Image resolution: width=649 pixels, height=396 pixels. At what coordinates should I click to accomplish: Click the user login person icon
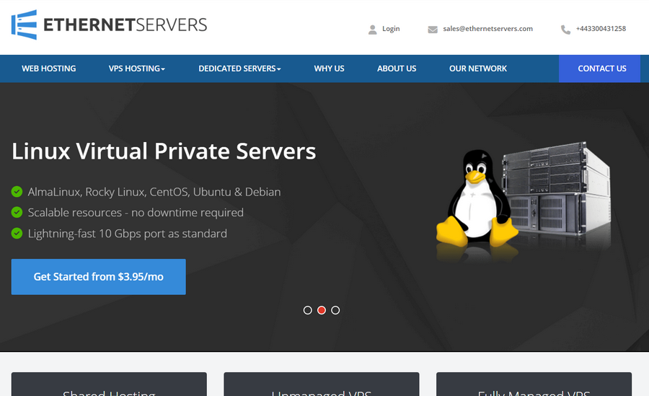tap(373, 30)
